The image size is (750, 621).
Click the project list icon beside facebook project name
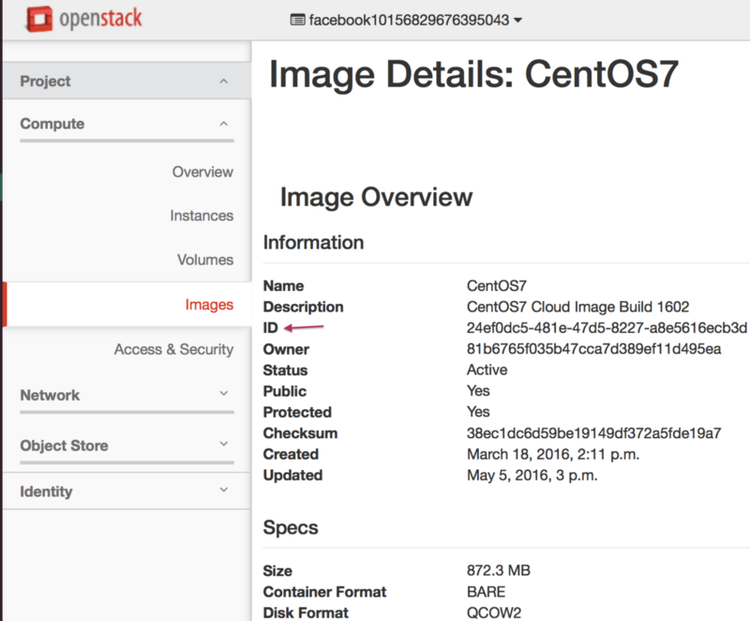tap(298, 20)
